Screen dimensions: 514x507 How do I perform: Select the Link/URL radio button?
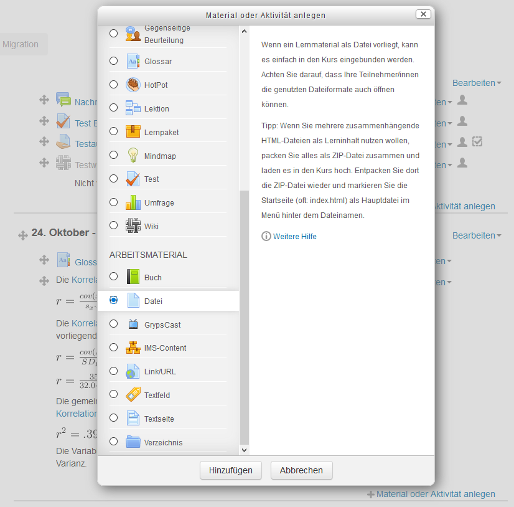click(x=113, y=371)
